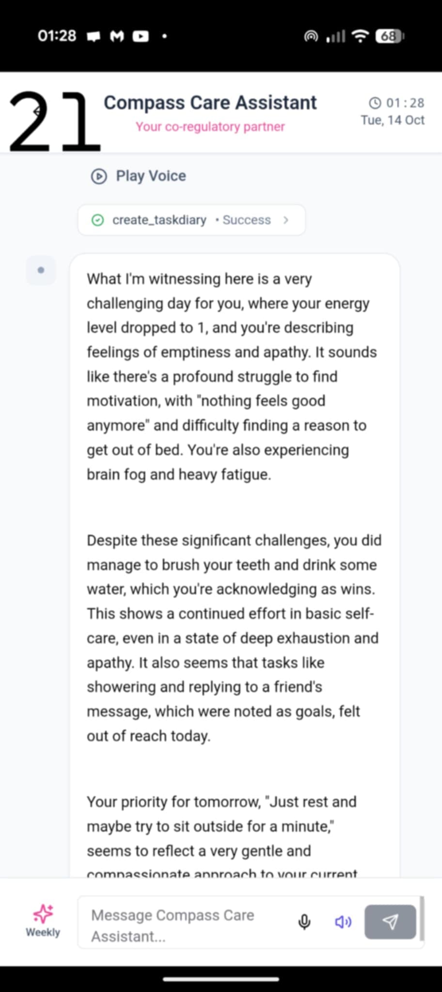Tap the YouTube notification icon in status bar
Screen dimensions: 442x992
[x=141, y=36]
